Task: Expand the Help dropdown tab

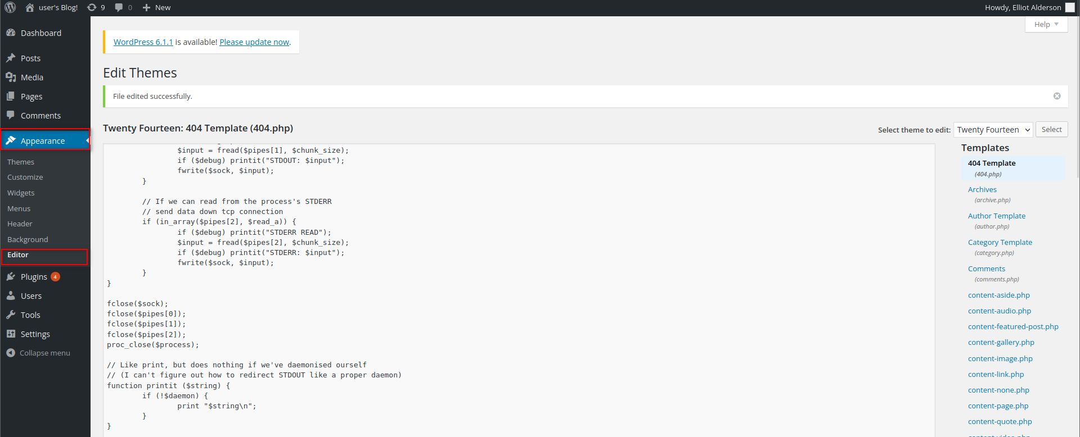Action: click(x=1046, y=24)
